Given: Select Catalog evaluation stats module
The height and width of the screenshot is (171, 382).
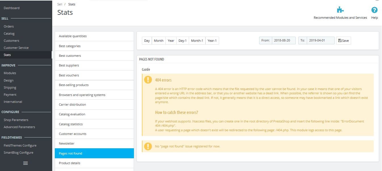Looking at the screenshot, I should (x=94, y=114).
